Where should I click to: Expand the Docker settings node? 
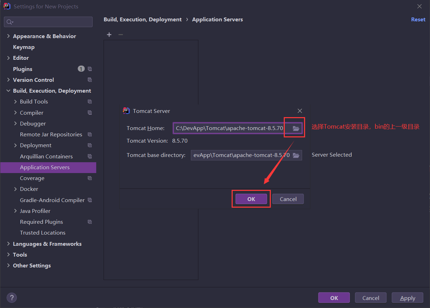tap(15, 189)
